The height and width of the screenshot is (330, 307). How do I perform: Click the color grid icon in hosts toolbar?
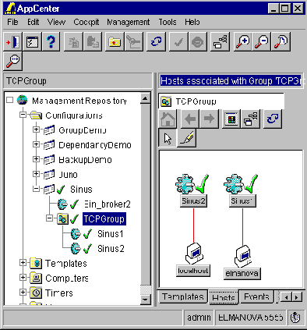tap(231, 119)
